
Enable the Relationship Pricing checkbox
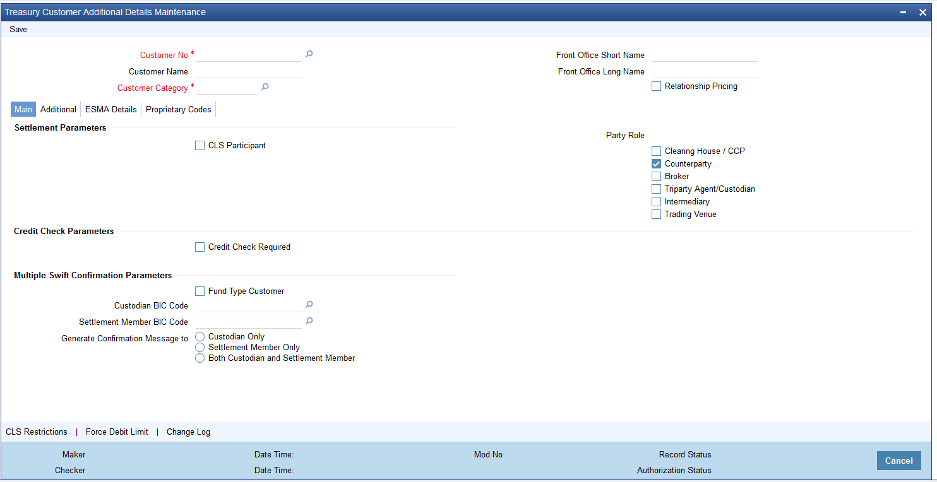657,86
